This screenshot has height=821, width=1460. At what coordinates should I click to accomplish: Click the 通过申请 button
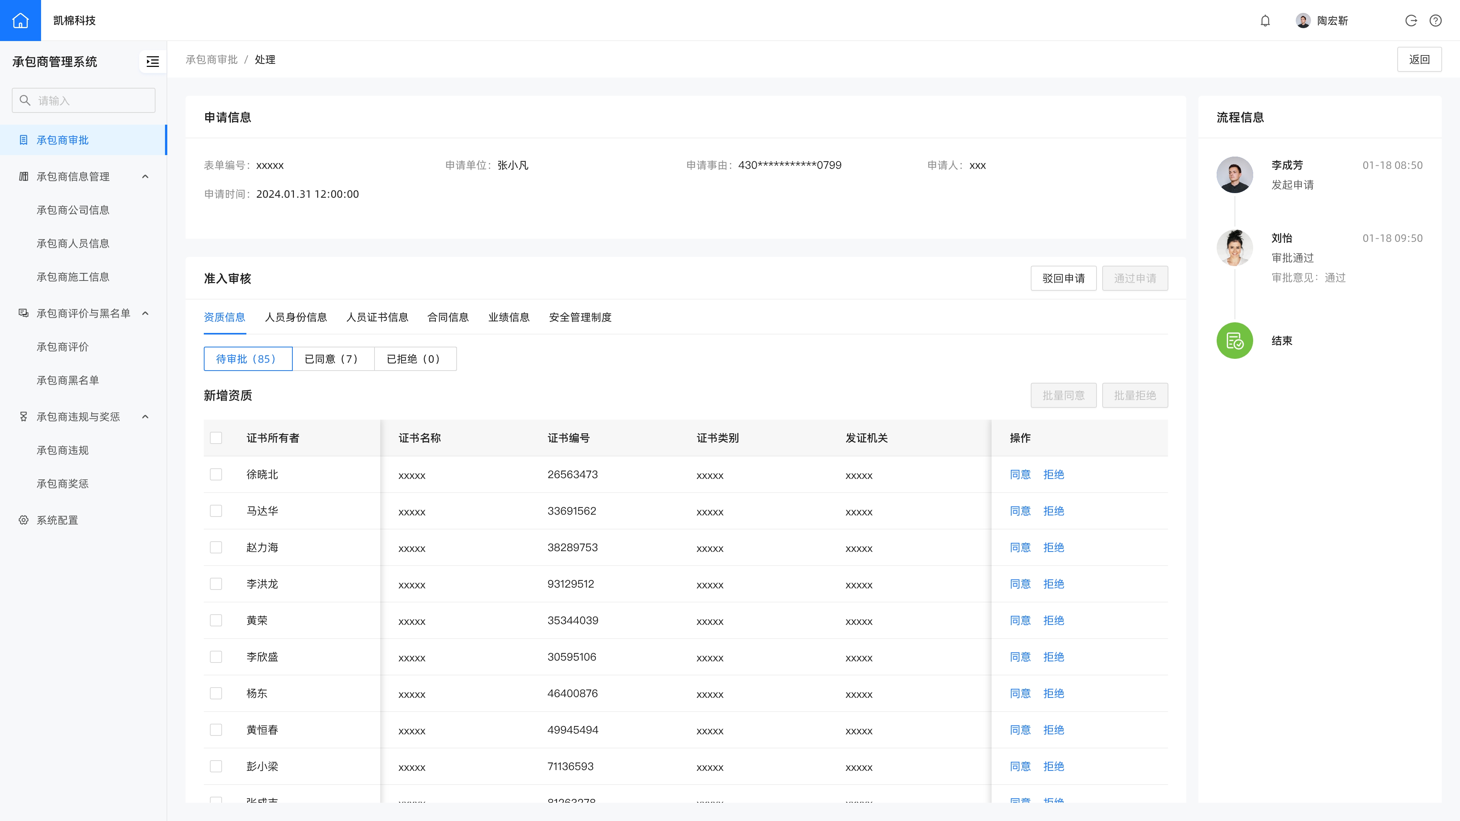(1135, 278)
